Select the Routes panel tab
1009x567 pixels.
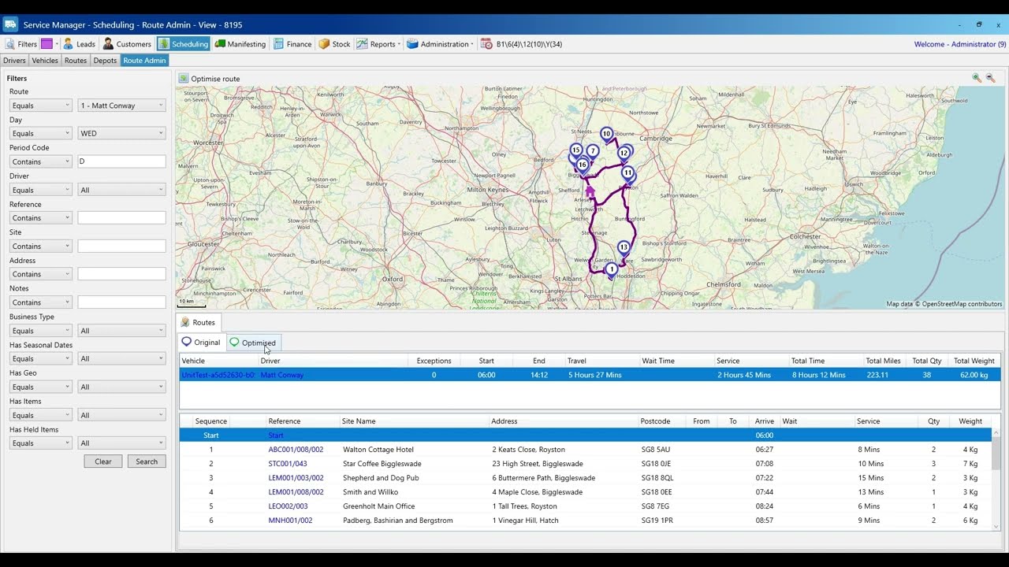tap(199, 322)
